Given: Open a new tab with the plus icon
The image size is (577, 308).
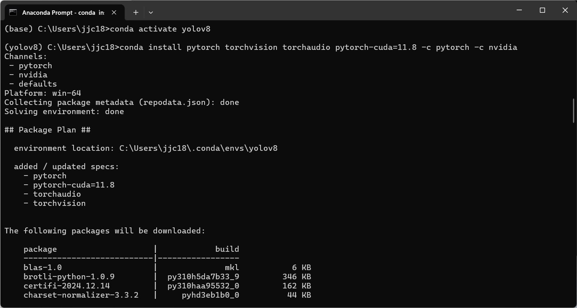Looking at the screenshot, I should 136,12.
